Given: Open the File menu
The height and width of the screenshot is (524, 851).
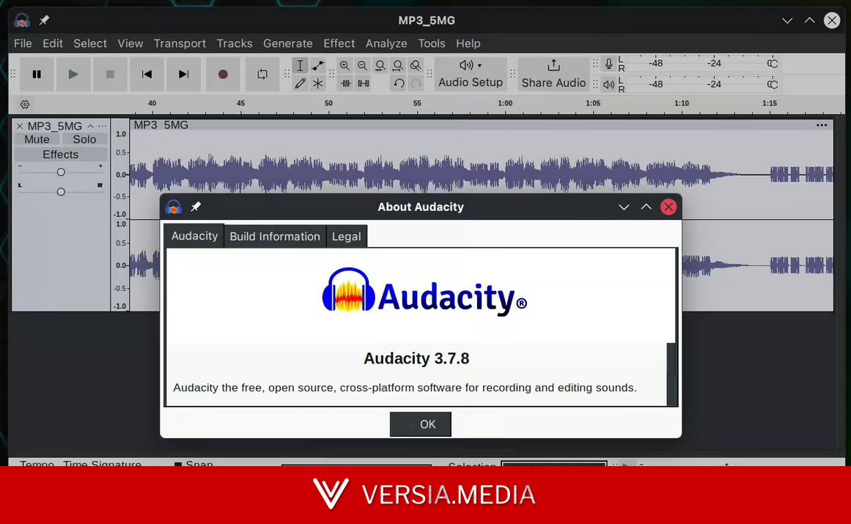Looking at the screenshot, I should pyautogui.click(x=23, y=43).
